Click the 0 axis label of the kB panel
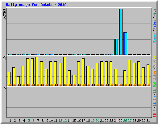 click(5, 88)
